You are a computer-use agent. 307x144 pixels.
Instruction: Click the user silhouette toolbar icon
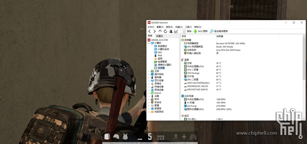click(171, 31)
